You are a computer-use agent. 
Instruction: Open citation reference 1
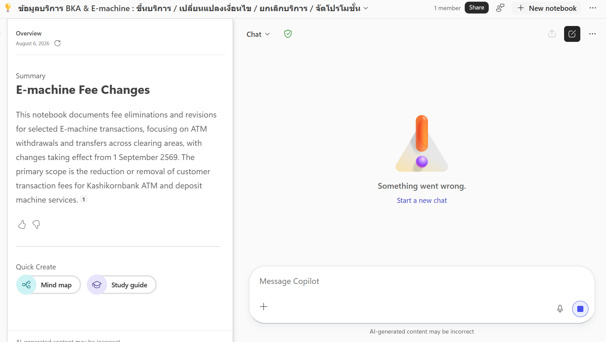click(x=83, y=199)
